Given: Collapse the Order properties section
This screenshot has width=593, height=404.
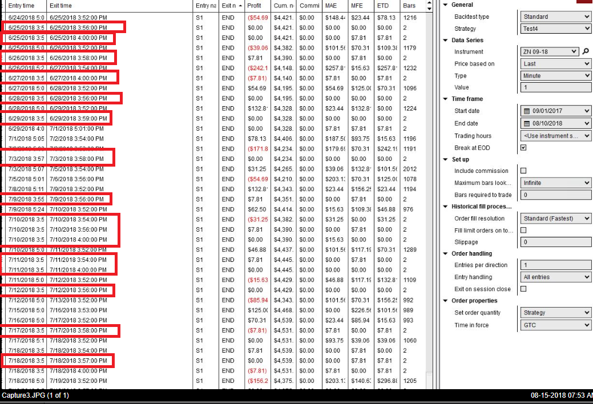Looking at the screenshot, I should 445,300.
